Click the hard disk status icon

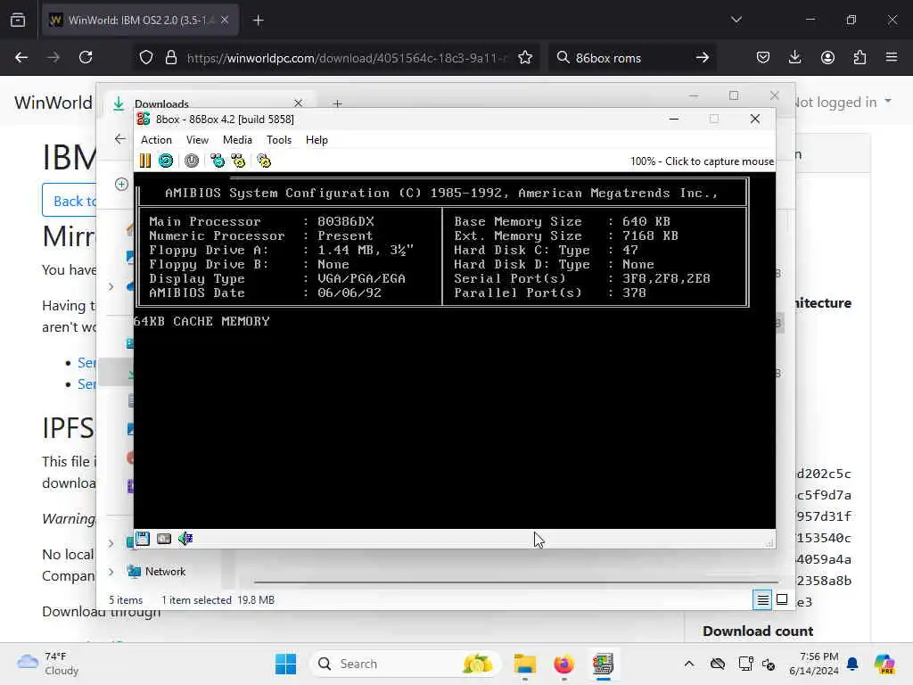[164, 539]
